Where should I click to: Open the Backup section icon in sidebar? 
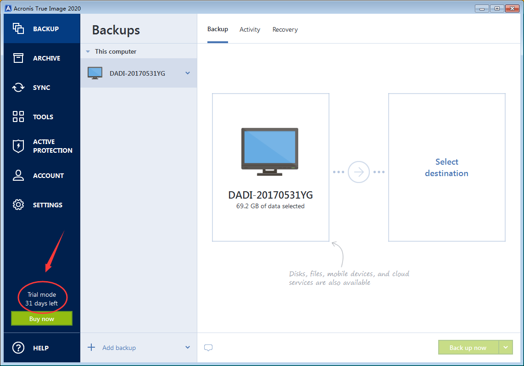pyautogui.click(x=18, y=29)
